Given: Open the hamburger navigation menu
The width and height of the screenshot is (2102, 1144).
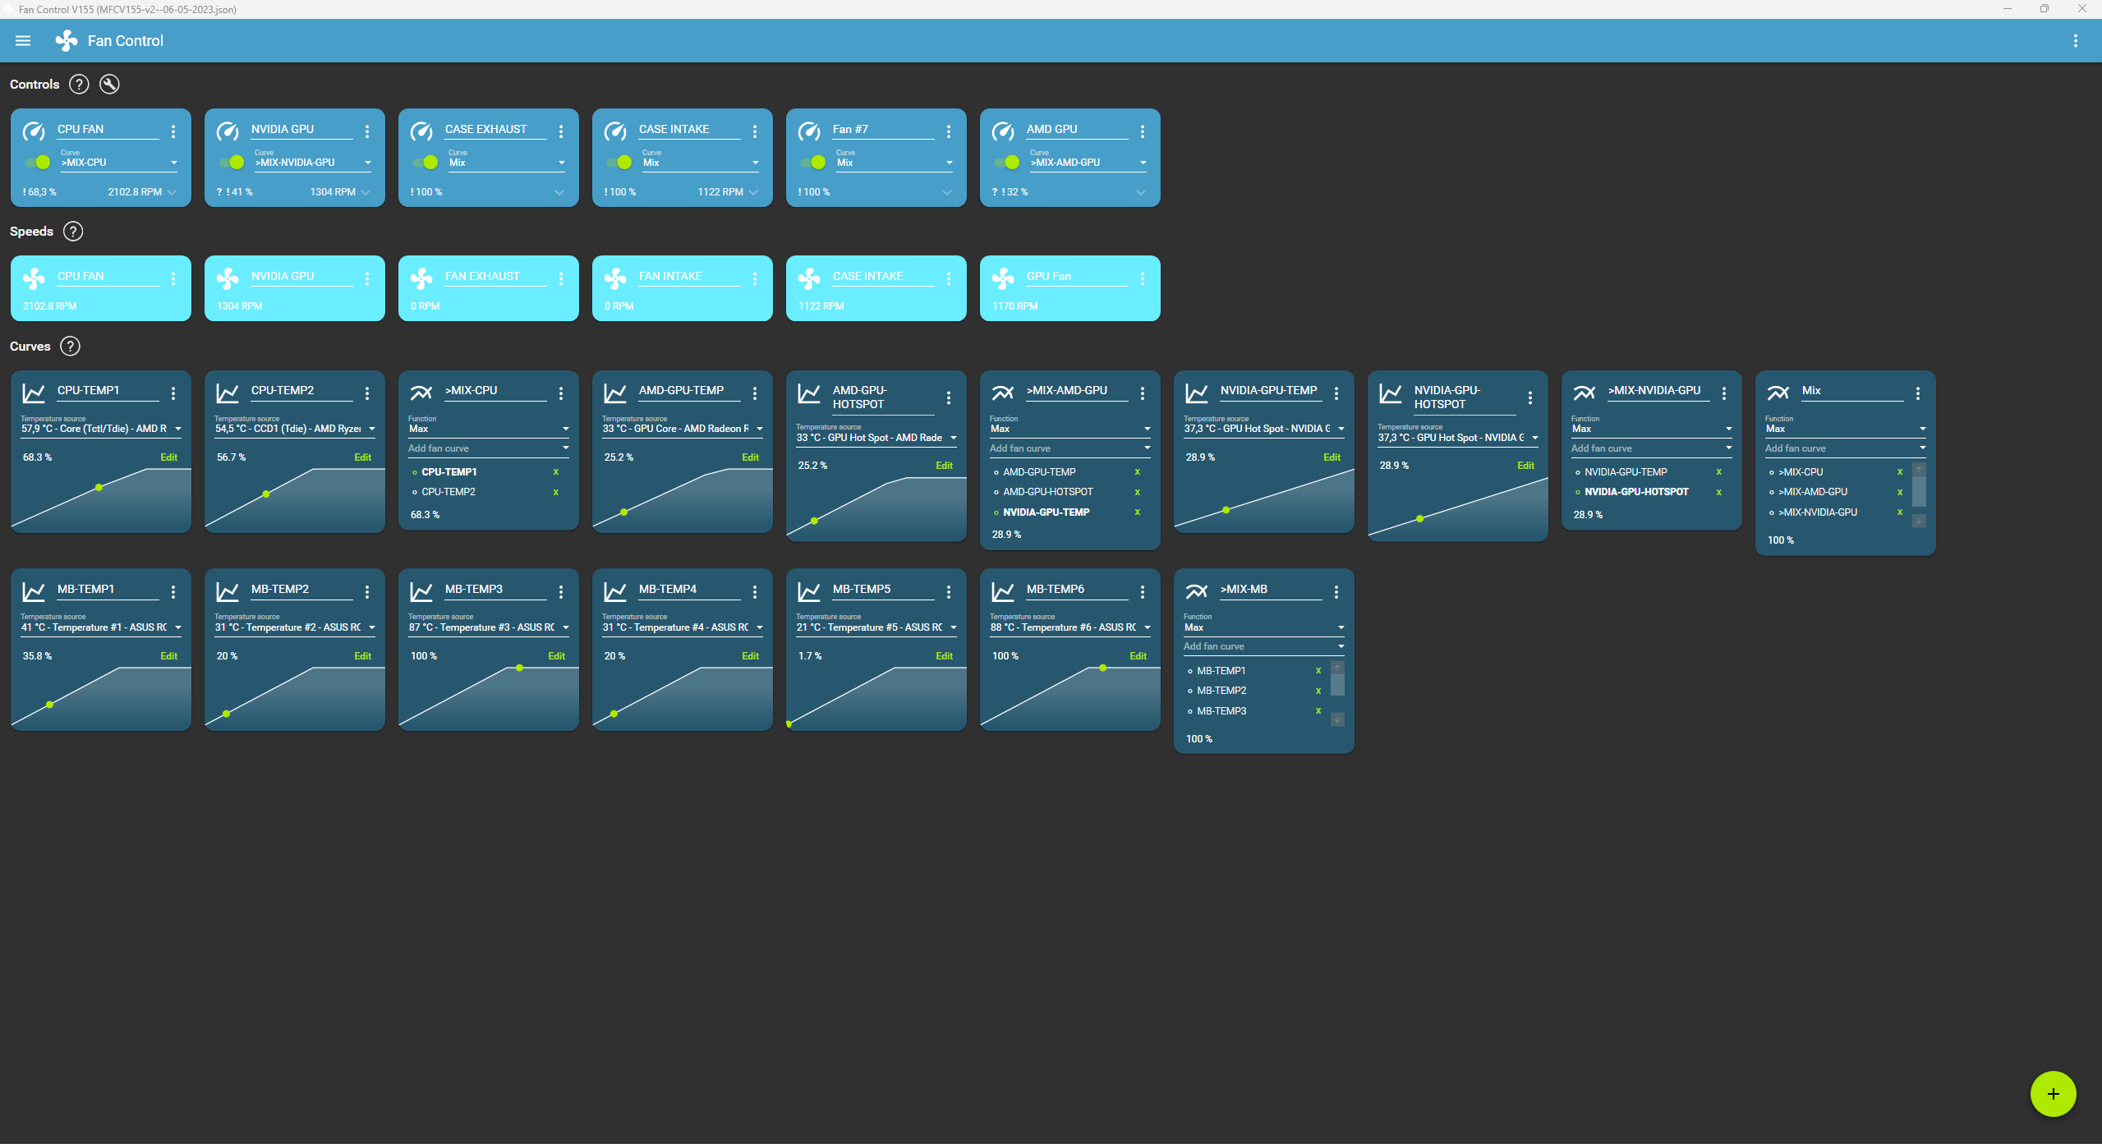Looking at the screenshot, I should tap(23, 41).
